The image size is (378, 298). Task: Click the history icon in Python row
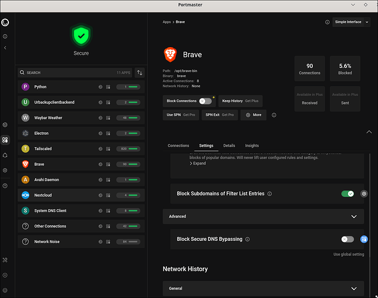coord(101,87)
